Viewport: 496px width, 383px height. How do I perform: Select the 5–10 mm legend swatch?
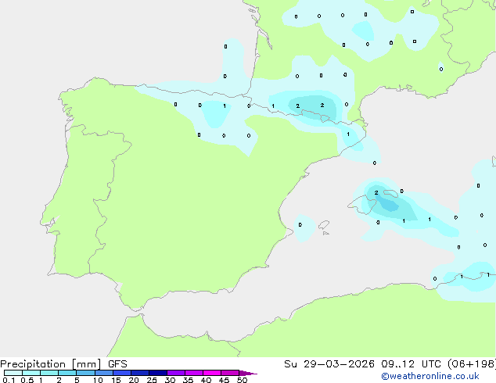pyautogui.click(x=85, y=373)
